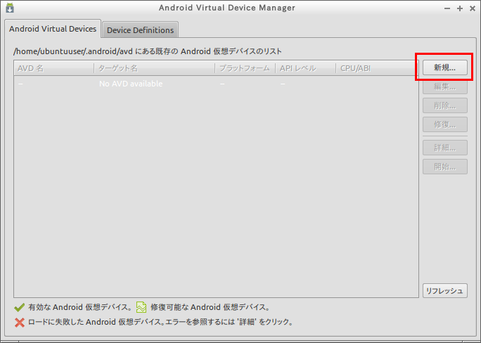
Task: Select the "No AVD available" row
Action: pos(216,84)
